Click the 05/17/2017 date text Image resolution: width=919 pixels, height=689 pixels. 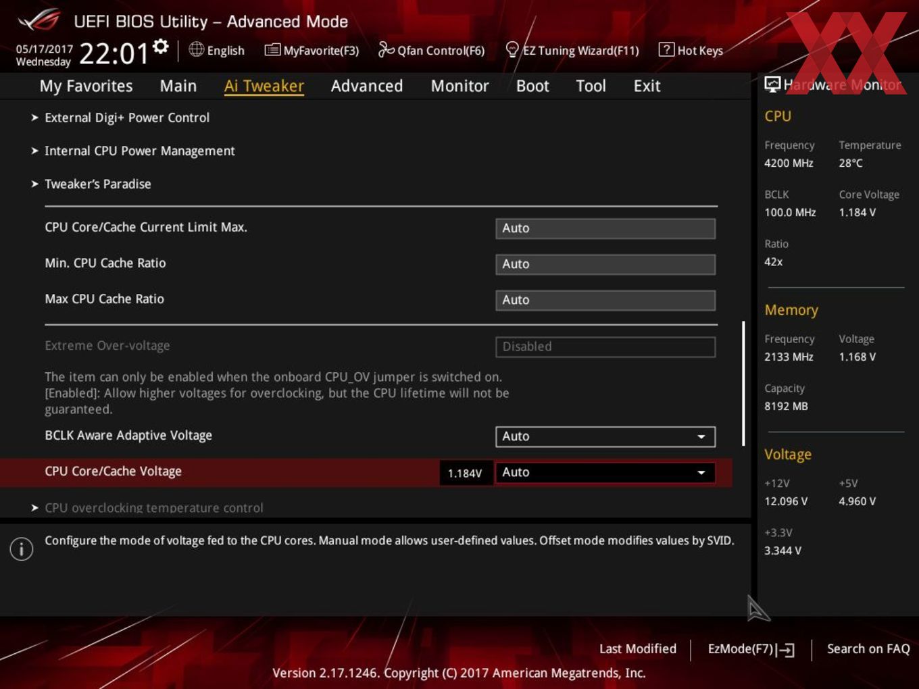pyautogui.click(x=45, y=49)
